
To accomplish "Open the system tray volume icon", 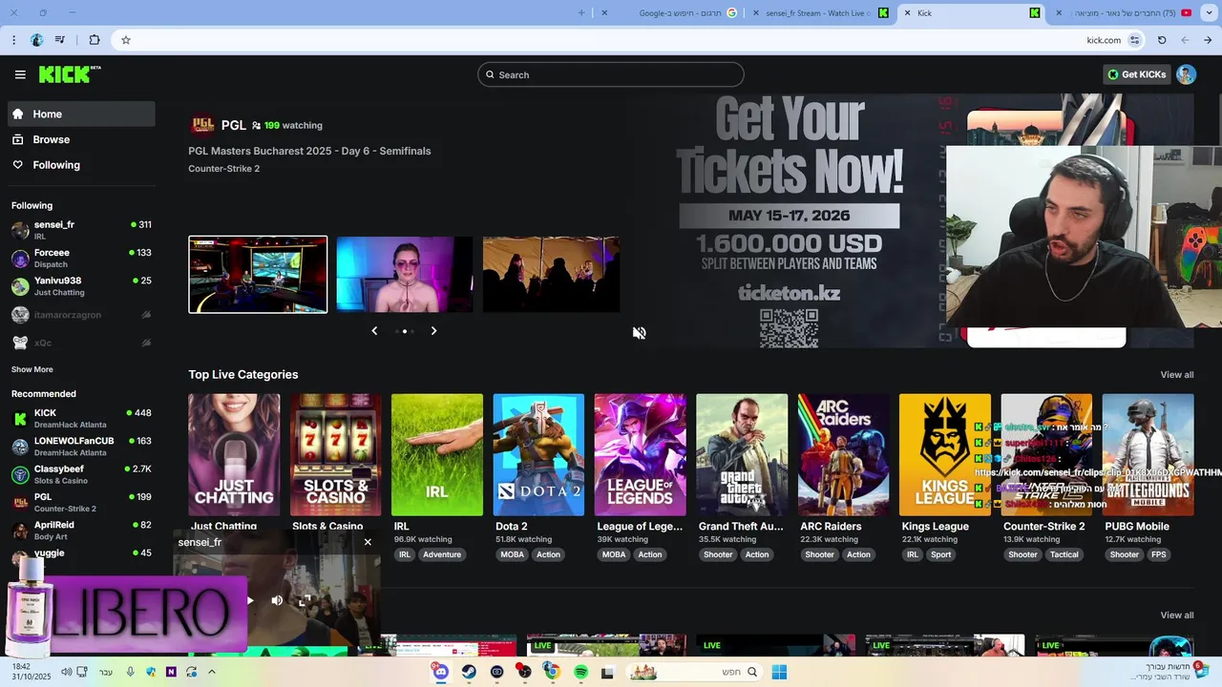I will (x=66, y=672).
